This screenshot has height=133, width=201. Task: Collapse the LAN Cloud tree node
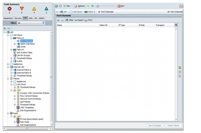click(8, 35)
